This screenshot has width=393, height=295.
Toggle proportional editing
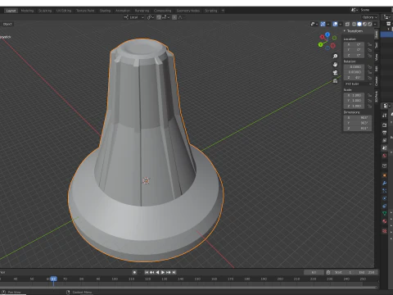174,17
